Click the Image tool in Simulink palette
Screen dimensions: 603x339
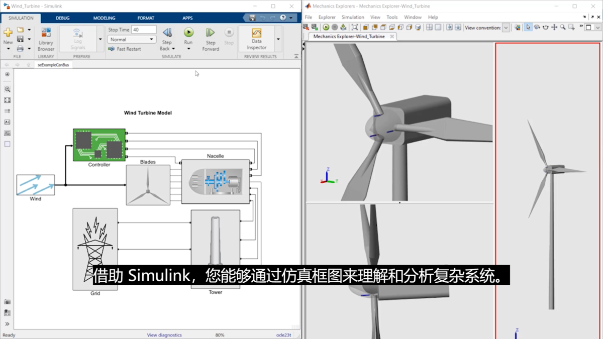[x=7, y=133]
